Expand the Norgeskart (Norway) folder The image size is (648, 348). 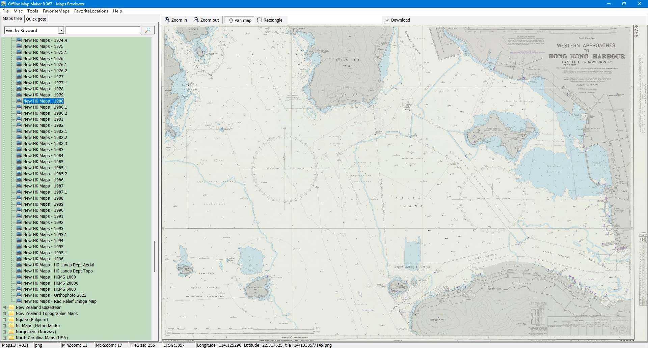(4, 332)
